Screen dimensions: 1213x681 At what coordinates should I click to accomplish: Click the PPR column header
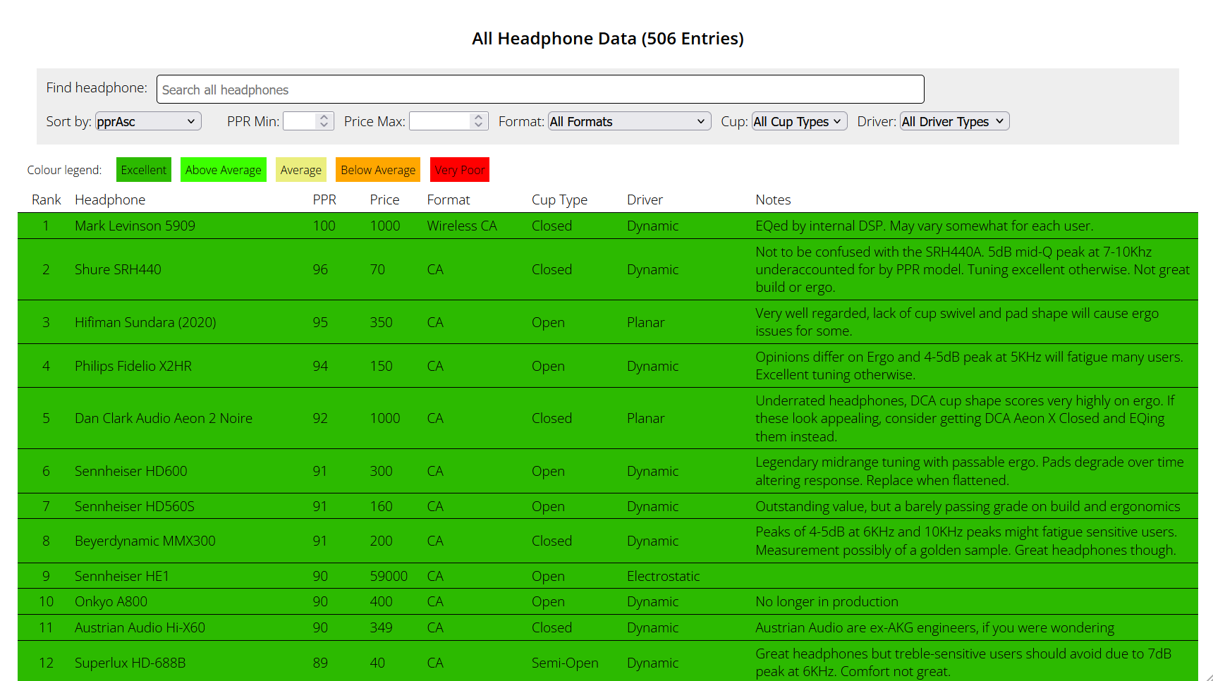coord(324,200)
